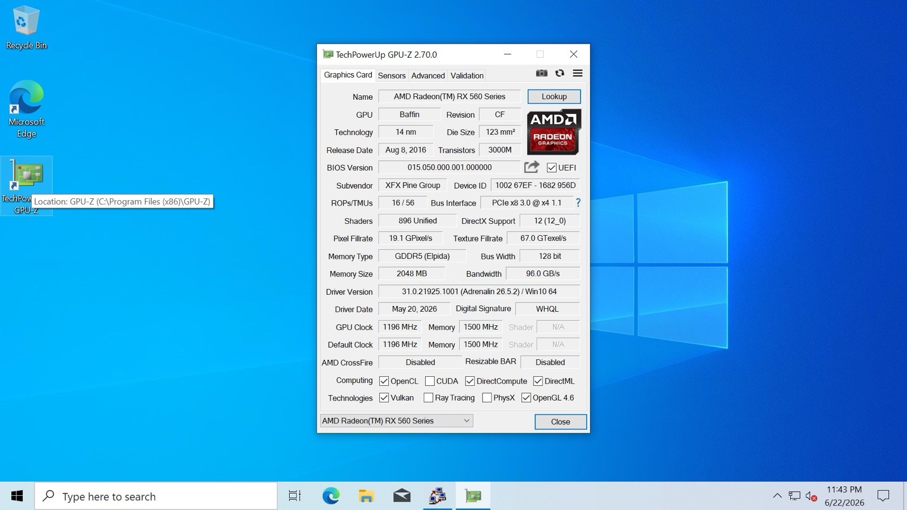Image resolution: width=907 pixels, height=510 pixels.
Task: Click the GPU-Z taskbar icon
Action: (x=473, y=496)
